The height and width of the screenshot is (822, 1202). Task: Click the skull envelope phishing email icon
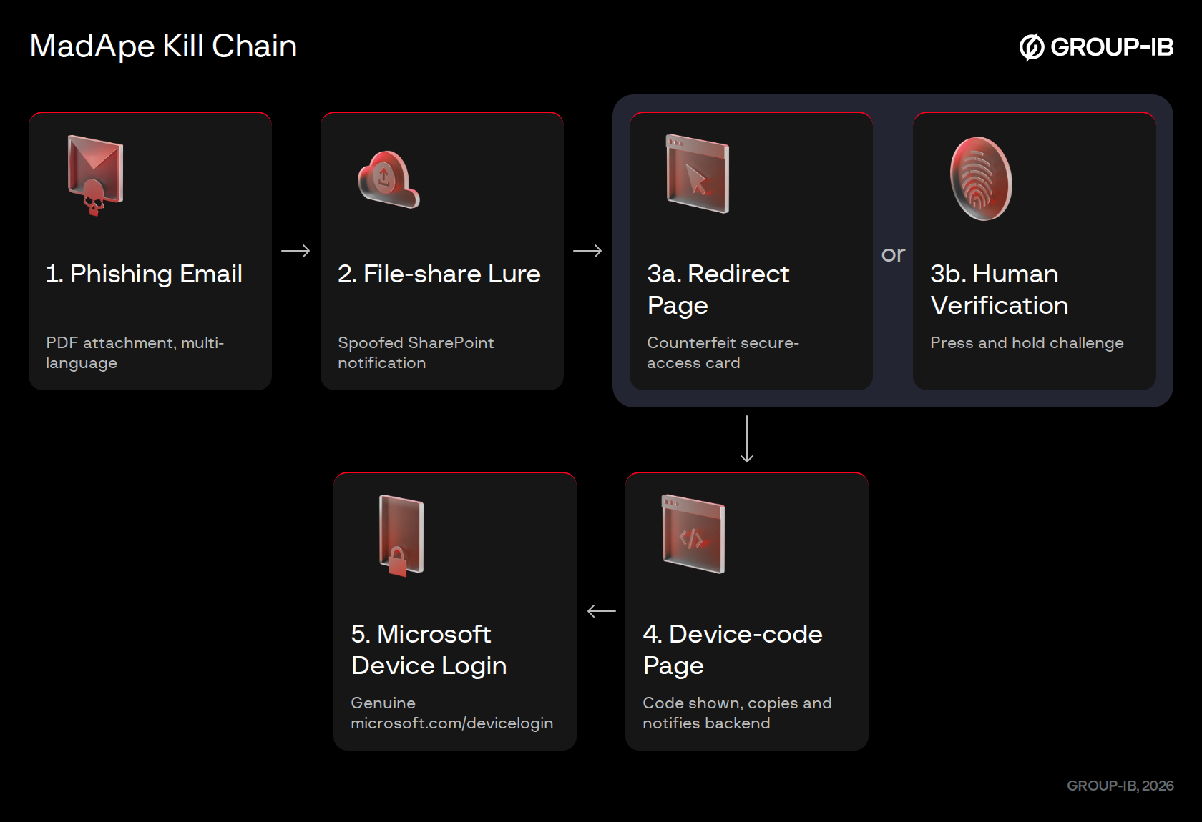point(95,175)
